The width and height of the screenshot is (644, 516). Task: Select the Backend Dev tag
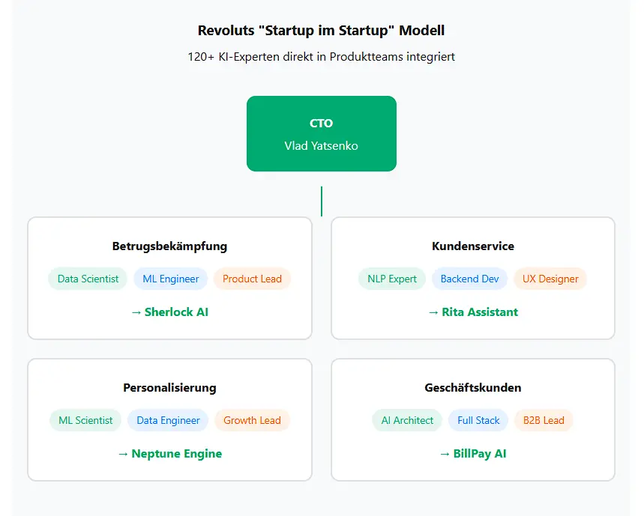click(469, 279)
